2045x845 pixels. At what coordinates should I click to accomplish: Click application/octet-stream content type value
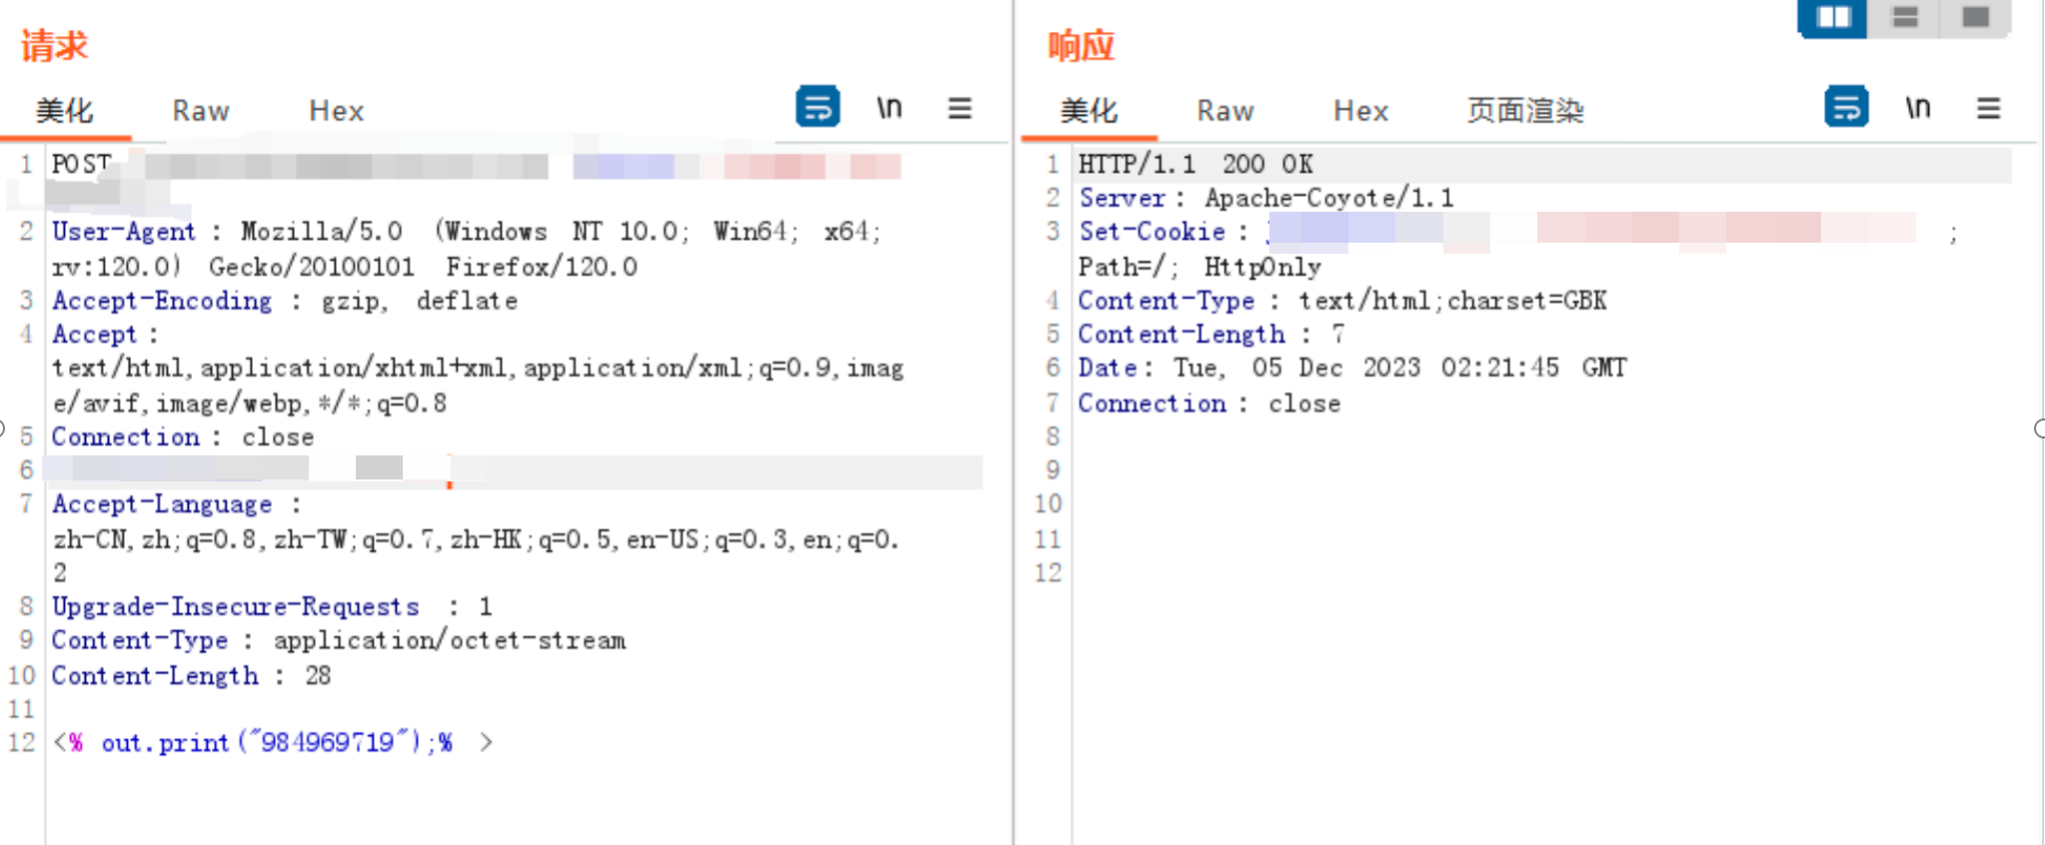click(450, 640)
